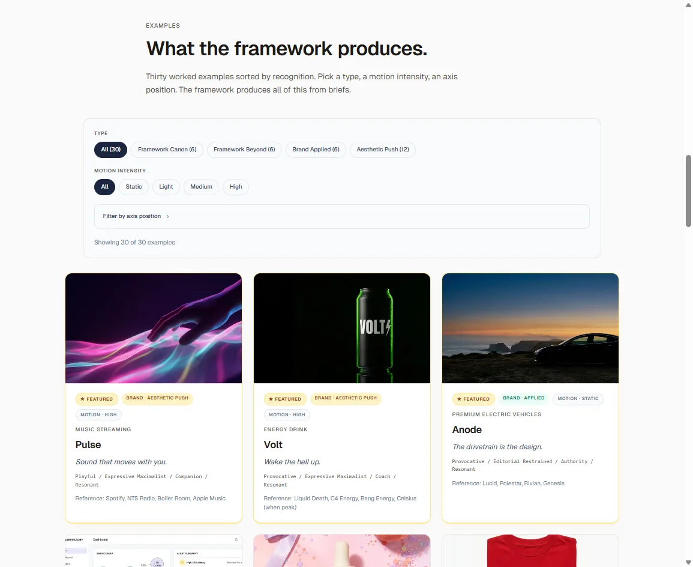Click the Volt card title
The height and width of the screenshot is (567, 693).
pos(273,444)
